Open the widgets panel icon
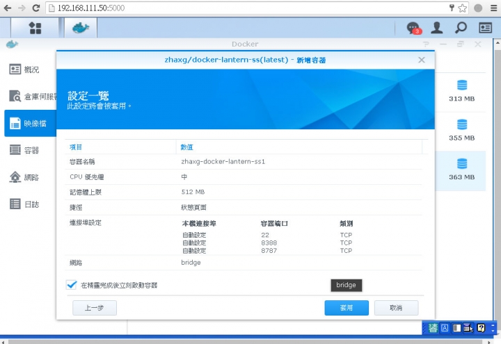The image size is (501, 344). pos(485,28)
